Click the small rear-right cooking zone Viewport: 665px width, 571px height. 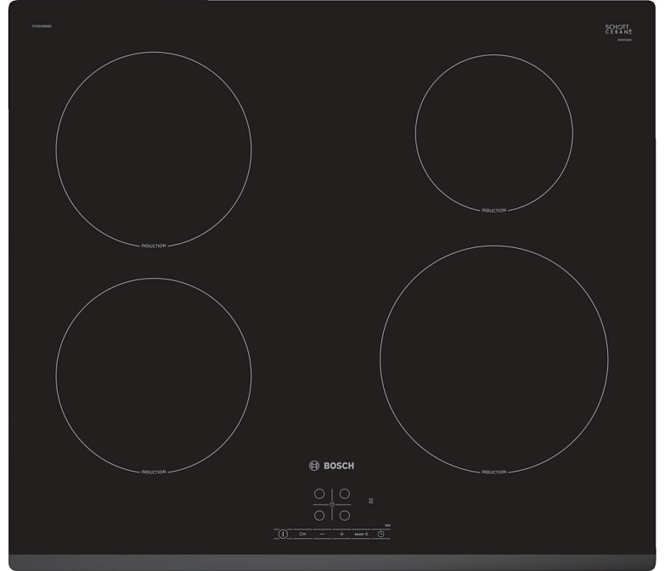pos(493,133)
